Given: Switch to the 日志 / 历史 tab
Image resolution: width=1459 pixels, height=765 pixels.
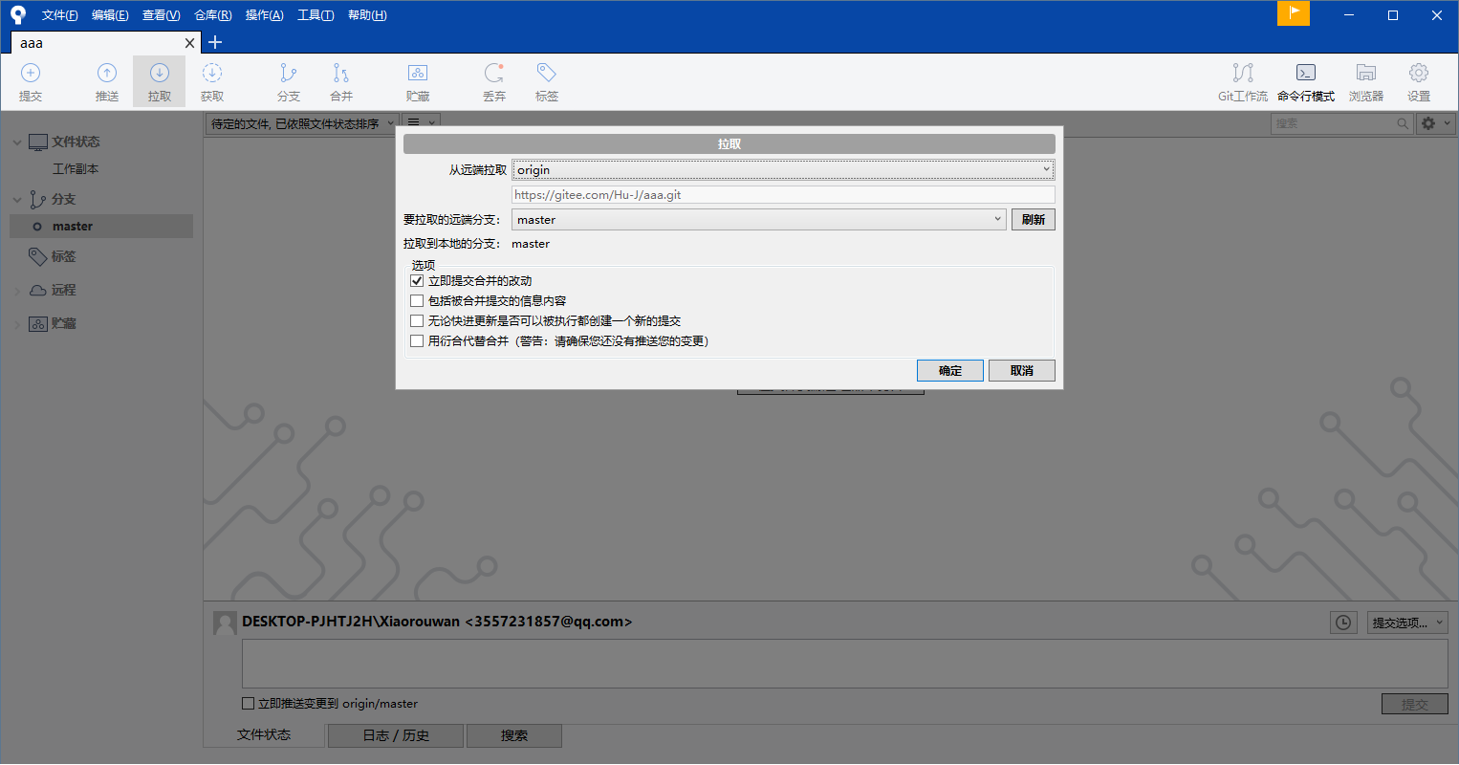Looking at the screenshot, I should click(396, 735).
